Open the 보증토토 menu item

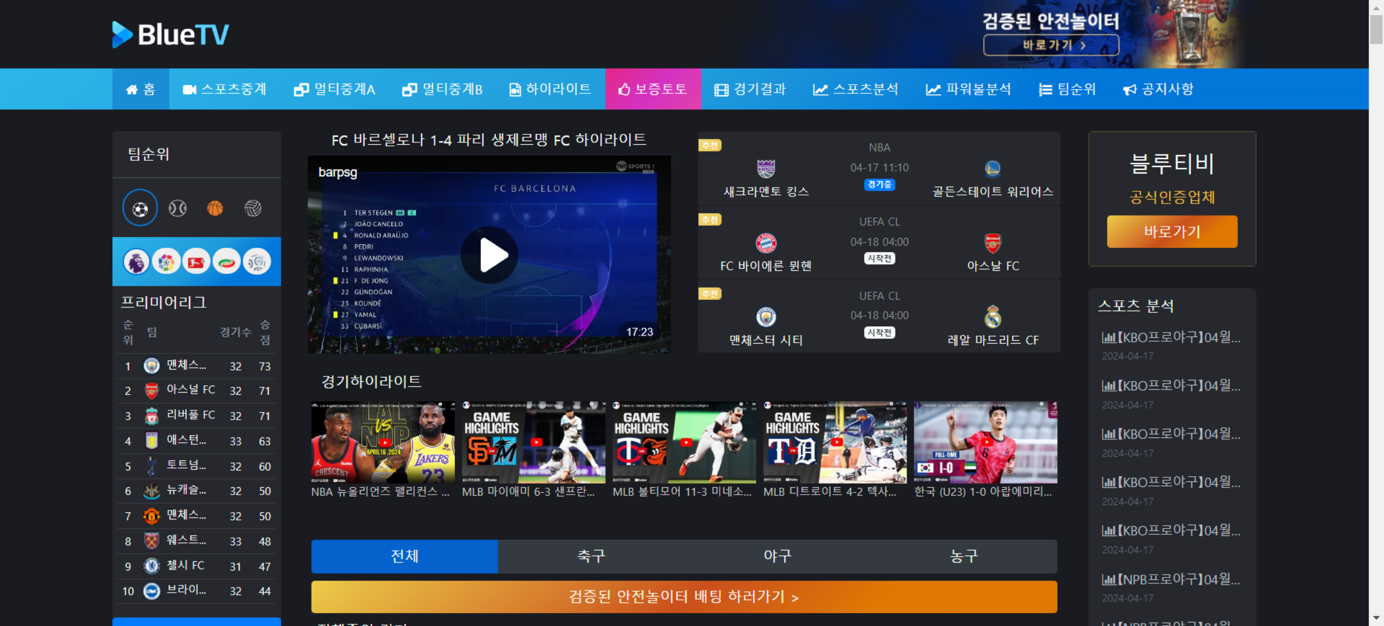653,89
